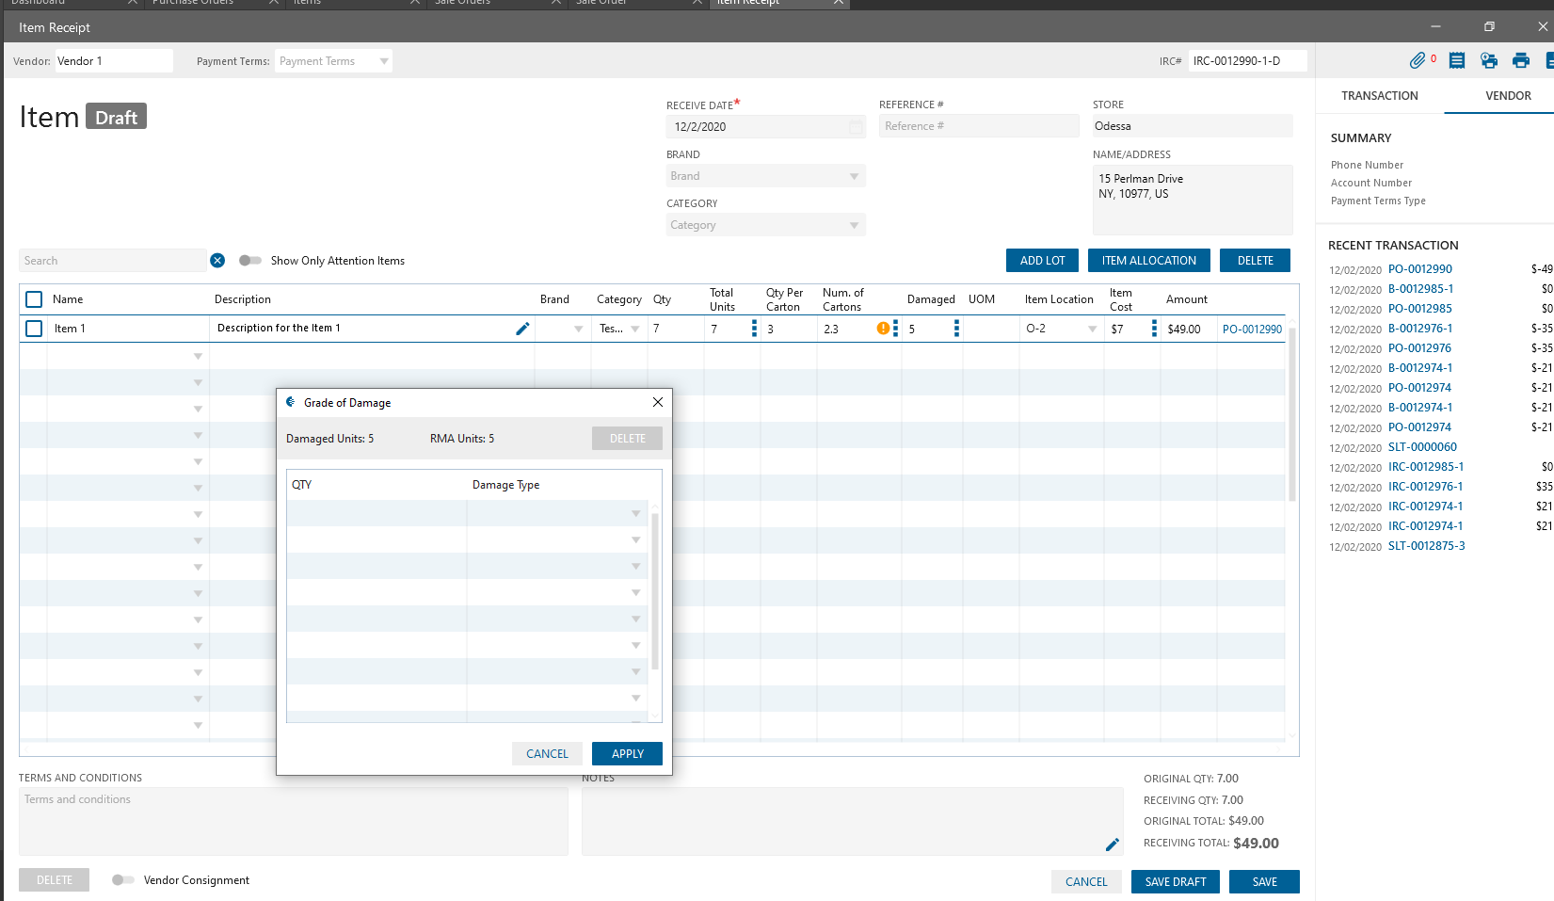Open PO-0012990 link in Item 1 row

click(1252, 330)
